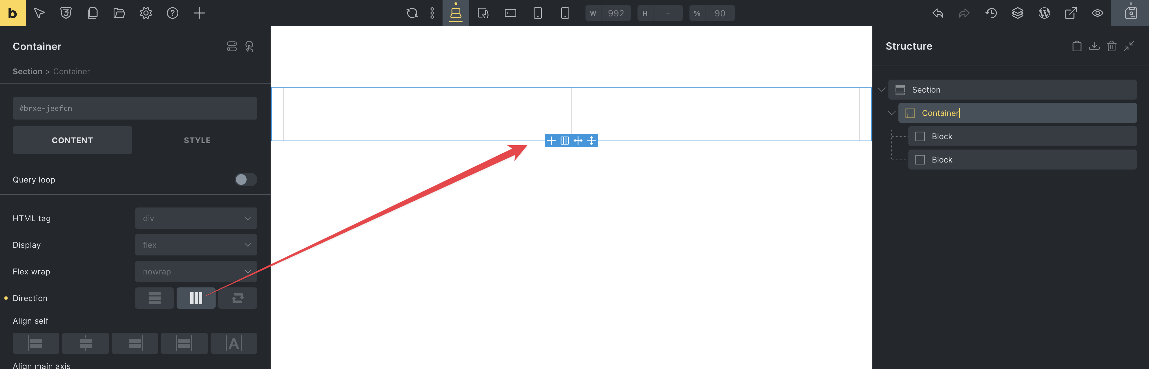Click the columns layout icon on canvas toolbar
The width and height of the screenshot is (1149, 369).
tap(565, 141)
